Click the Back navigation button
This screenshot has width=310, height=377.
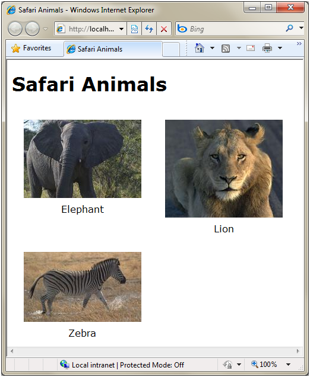15,28
